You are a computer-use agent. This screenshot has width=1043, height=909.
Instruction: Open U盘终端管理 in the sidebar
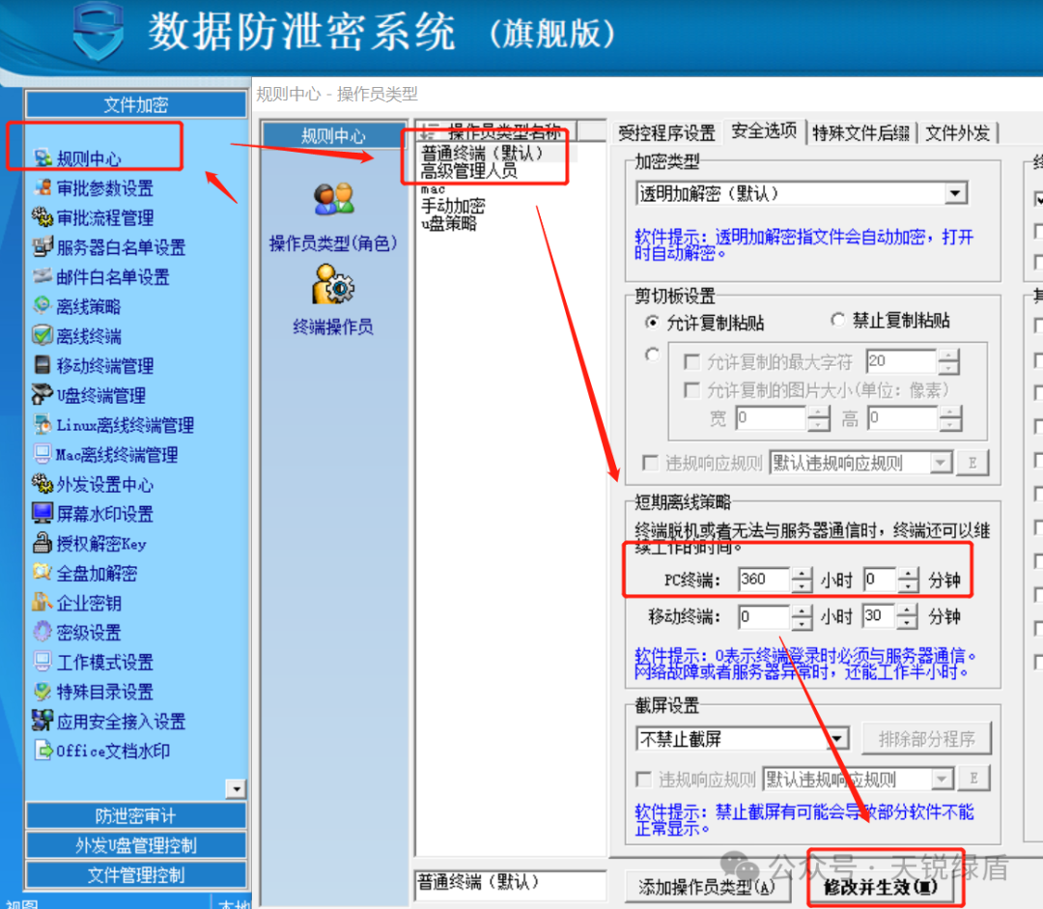coord(89,395)
